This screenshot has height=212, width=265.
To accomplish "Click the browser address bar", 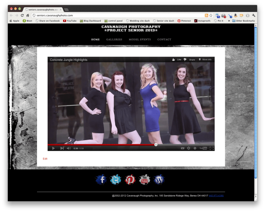I will [x=117, y=15].
